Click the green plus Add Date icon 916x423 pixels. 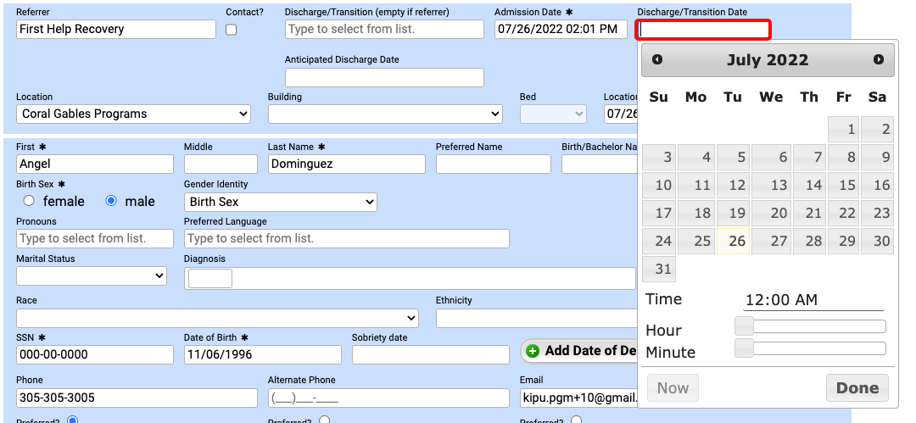pos(533,351)
